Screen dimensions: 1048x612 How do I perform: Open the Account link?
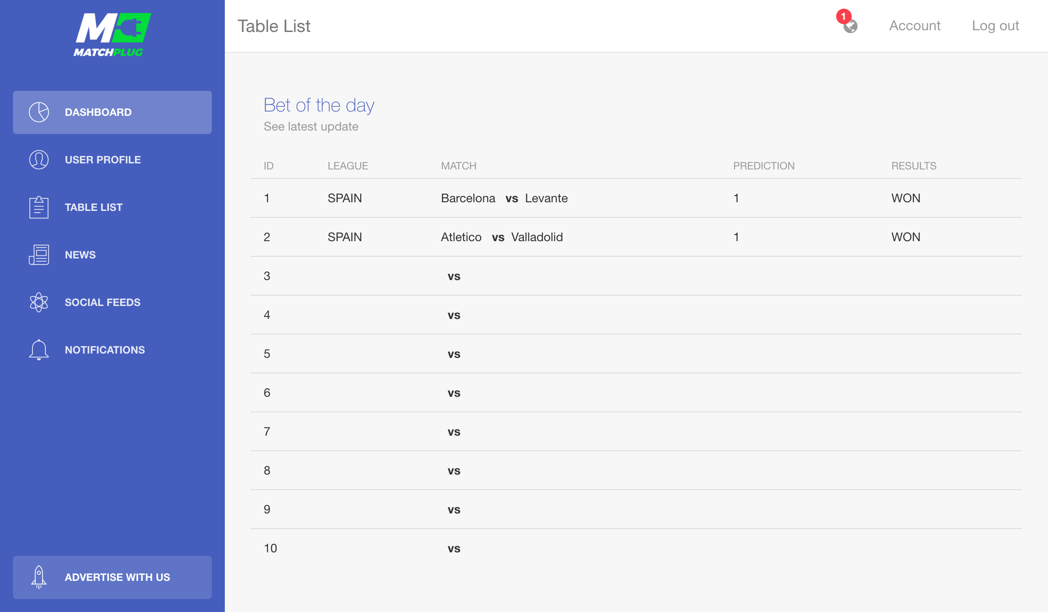[915, 26]
